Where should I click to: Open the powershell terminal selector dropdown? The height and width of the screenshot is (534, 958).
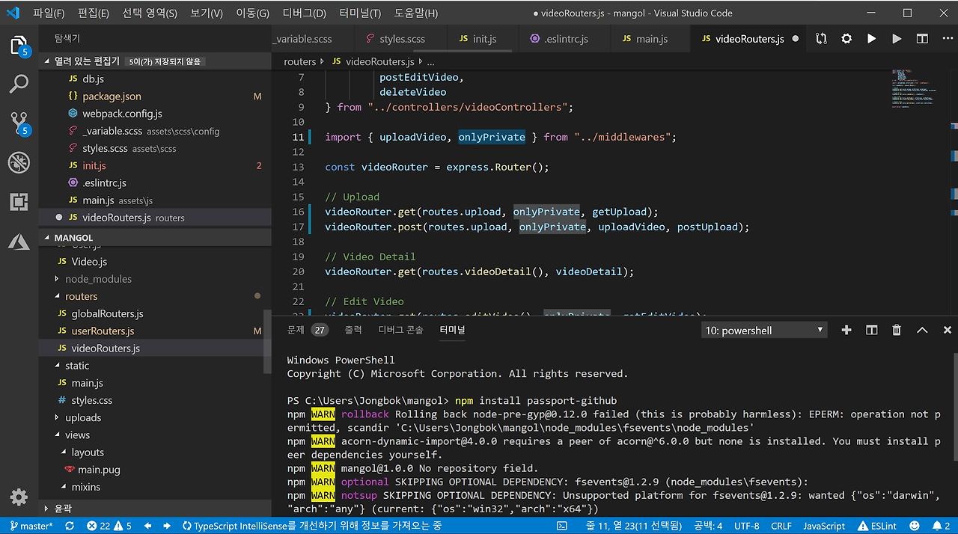click(x=764, y=330)
